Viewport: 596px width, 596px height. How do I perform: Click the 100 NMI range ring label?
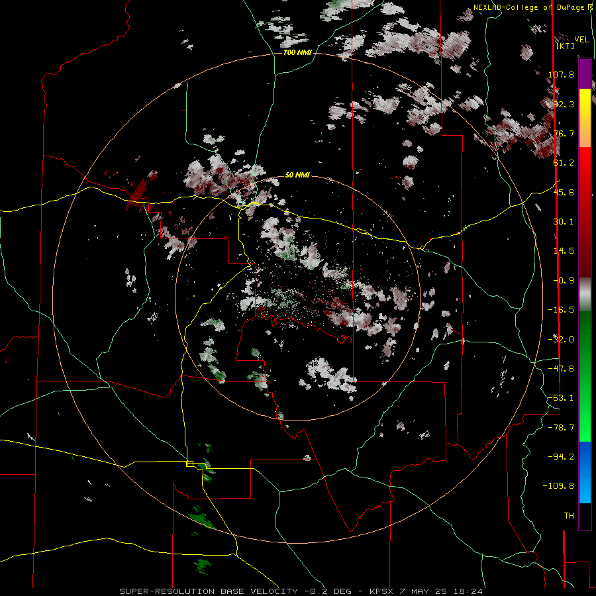click(x=297, y=52)
